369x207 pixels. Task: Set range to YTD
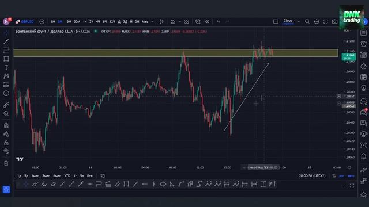click(67, 176)
